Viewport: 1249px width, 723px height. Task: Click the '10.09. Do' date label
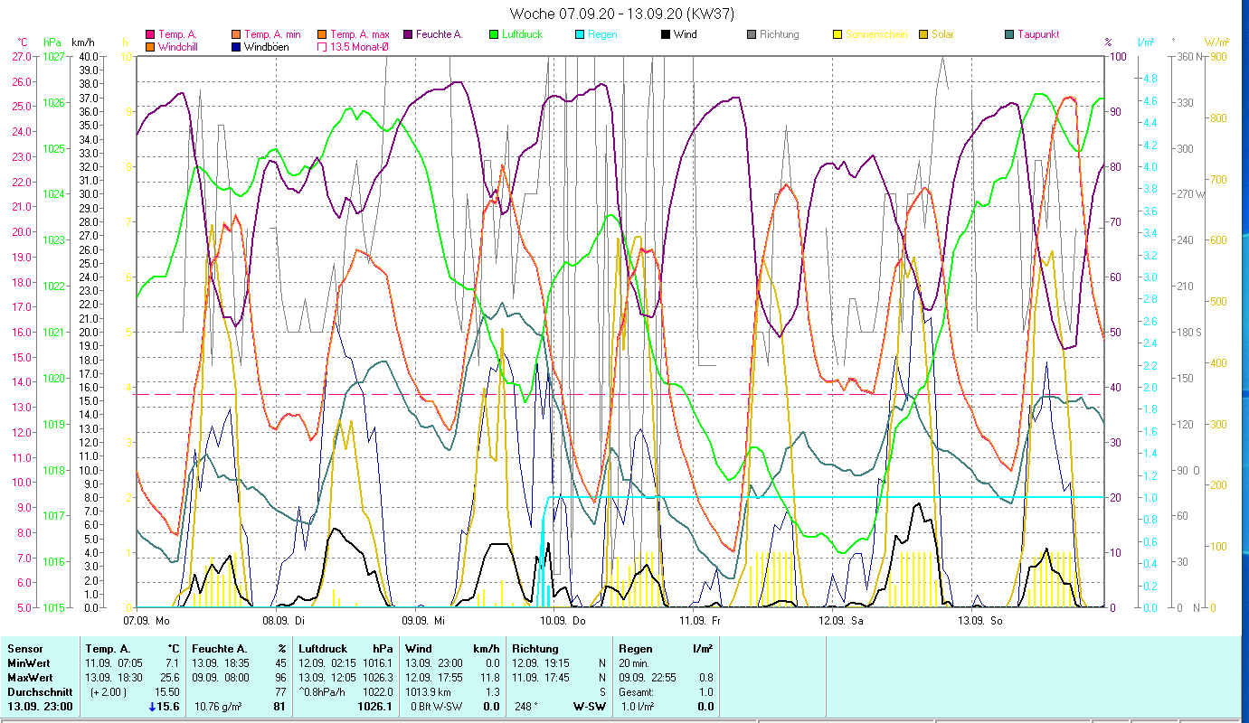[x=563, y=621]
